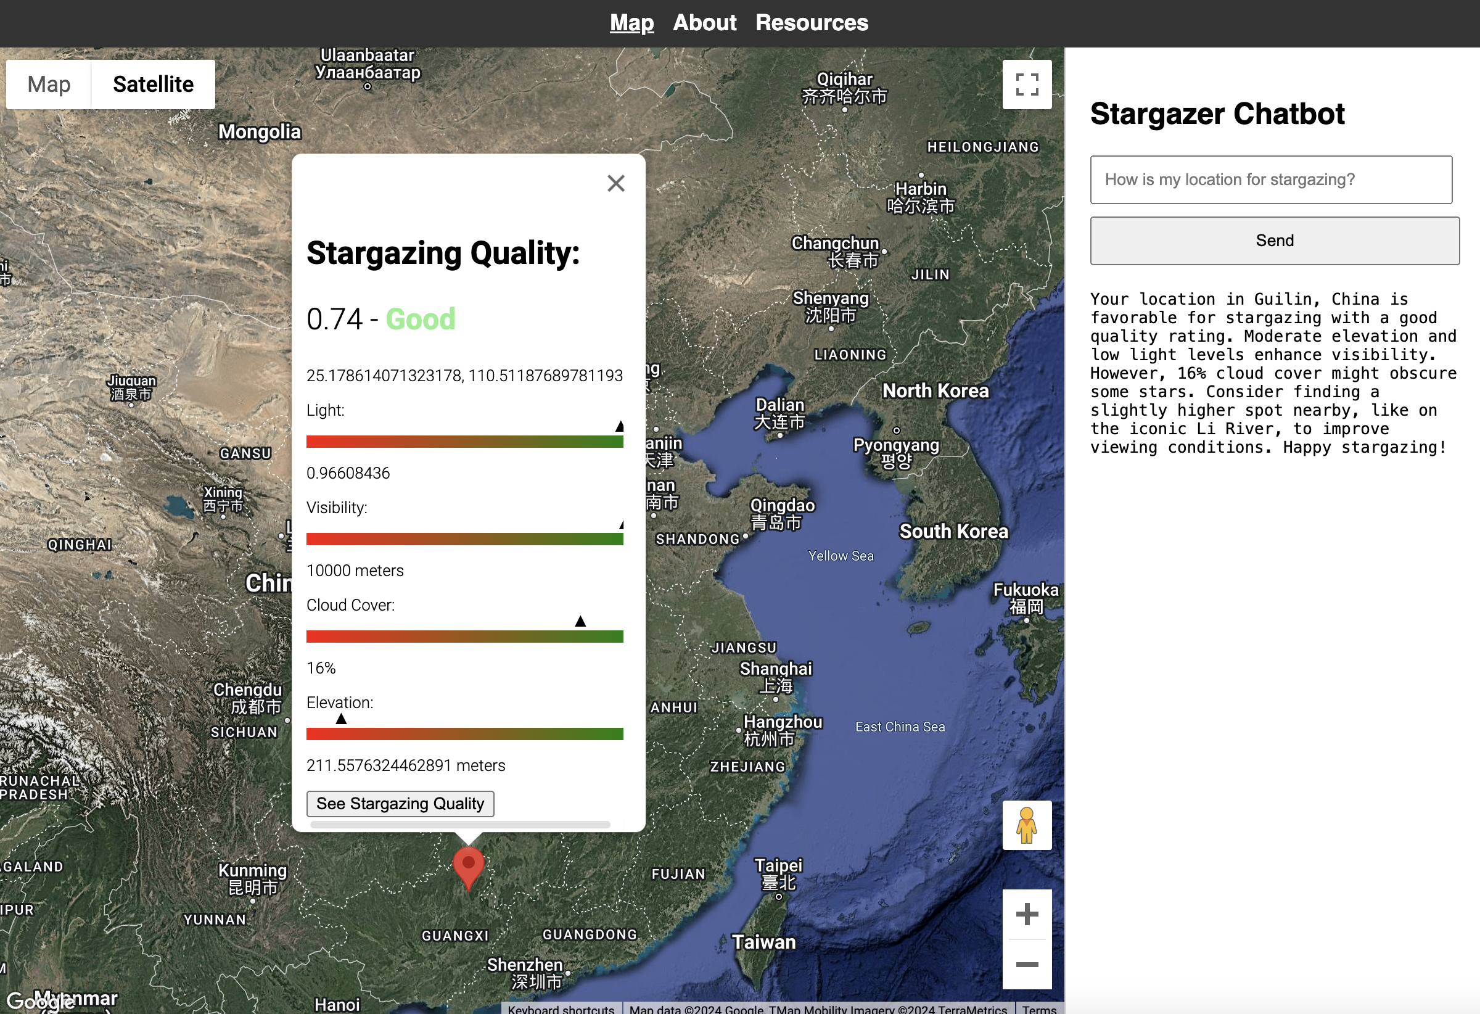Click the Elevation indicator triangle

pyautogui.click(x=342, y=719)
